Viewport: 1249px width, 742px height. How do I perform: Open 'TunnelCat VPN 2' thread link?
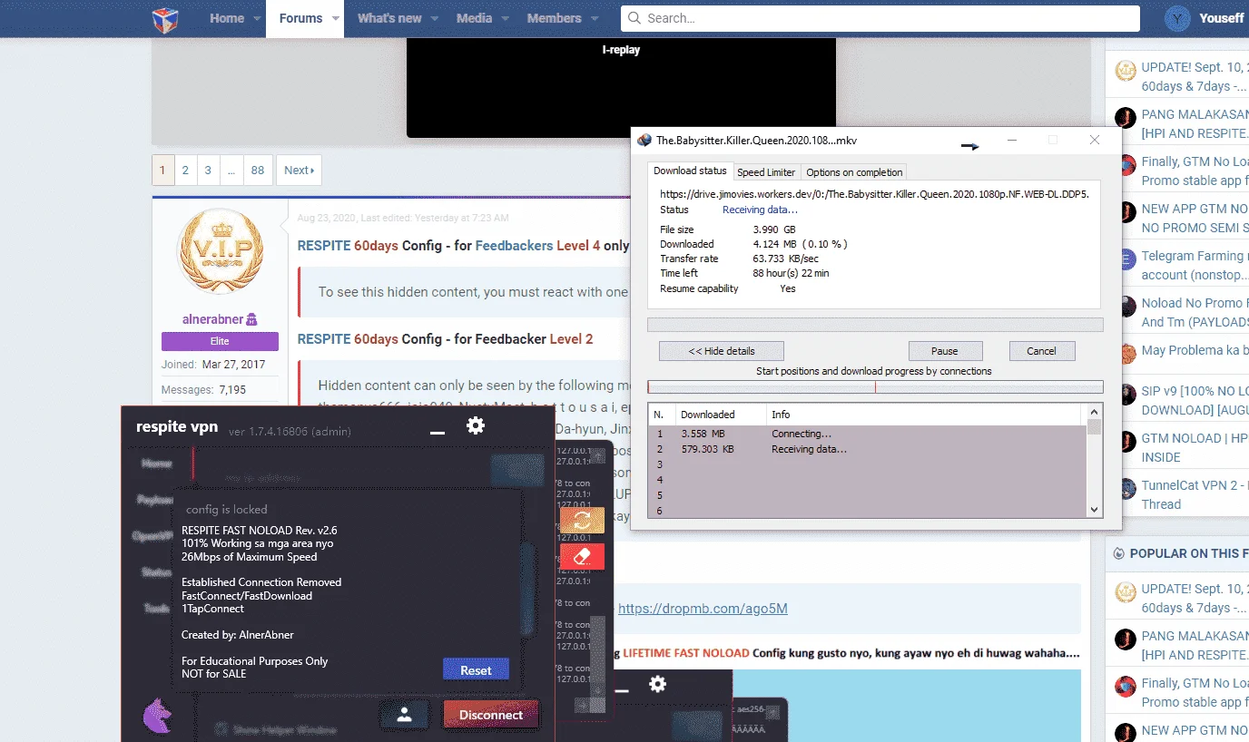point(1194,494)
